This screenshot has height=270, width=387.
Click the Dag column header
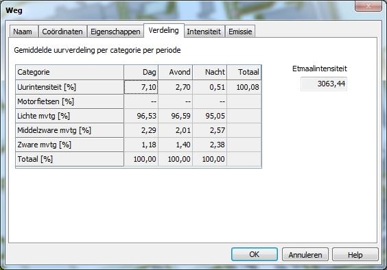coord(141,72)
